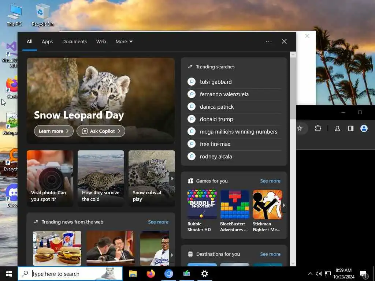375x281 pixels.
Task: Open the Everything desktop shortcut
Action: click(11, 160)
